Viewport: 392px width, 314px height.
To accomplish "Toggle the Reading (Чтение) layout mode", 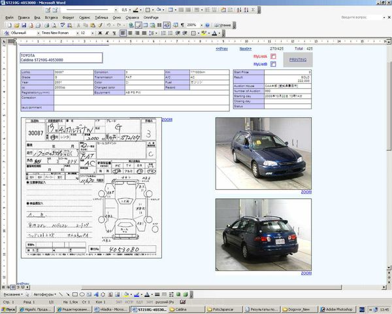I will click(222, 26).
